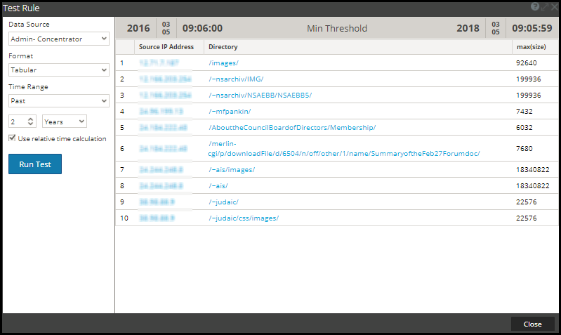Open the help icon in title bar
561x335 pixels.
click(535, 7)
